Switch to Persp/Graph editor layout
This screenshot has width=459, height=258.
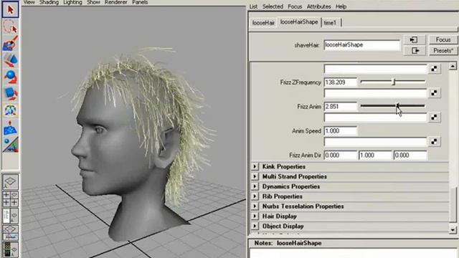(x=10, y=232)
